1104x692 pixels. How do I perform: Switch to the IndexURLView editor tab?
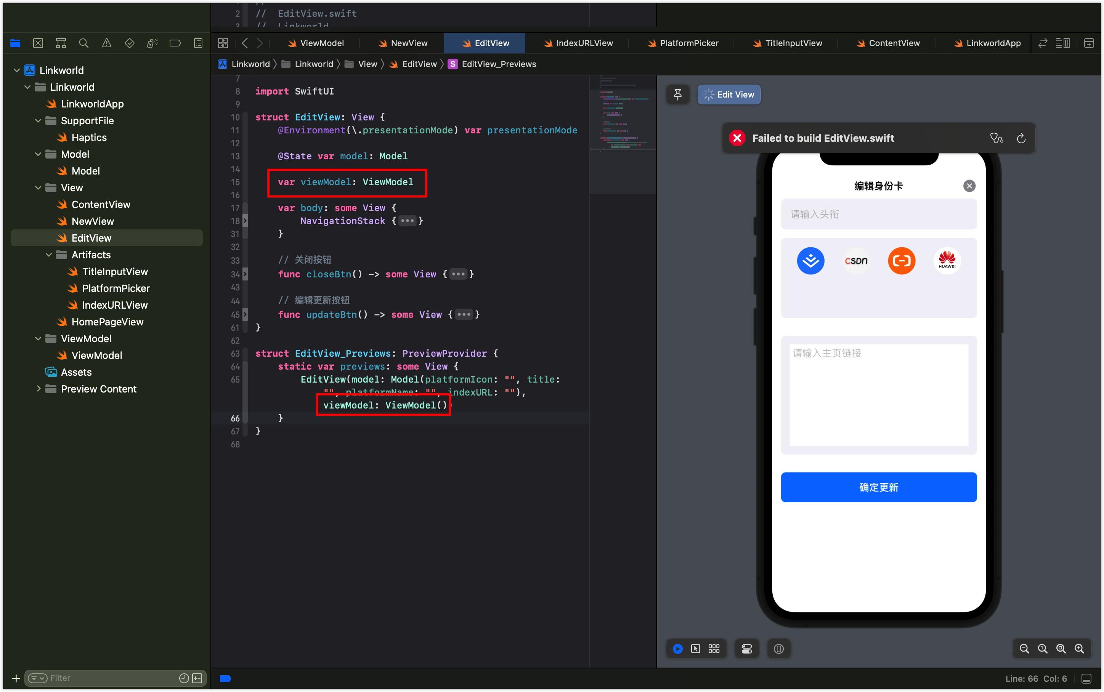[578, 43]
